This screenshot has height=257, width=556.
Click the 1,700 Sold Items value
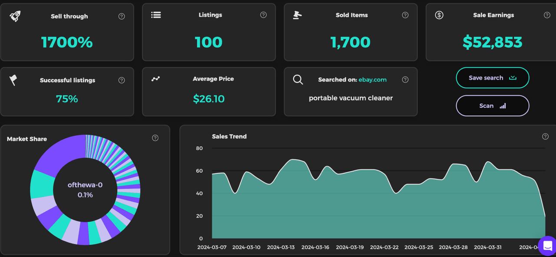coord(351,42)
